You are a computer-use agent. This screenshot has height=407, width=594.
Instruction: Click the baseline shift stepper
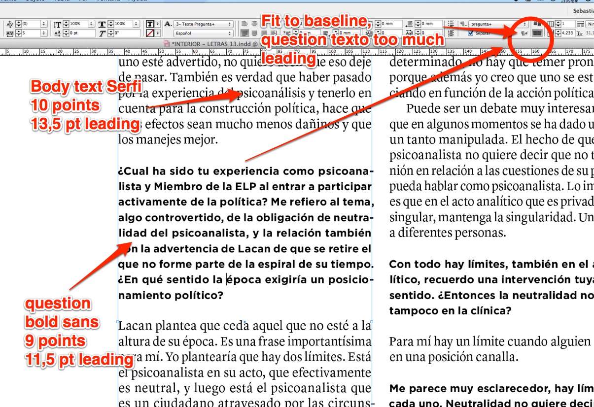[66, 33]
